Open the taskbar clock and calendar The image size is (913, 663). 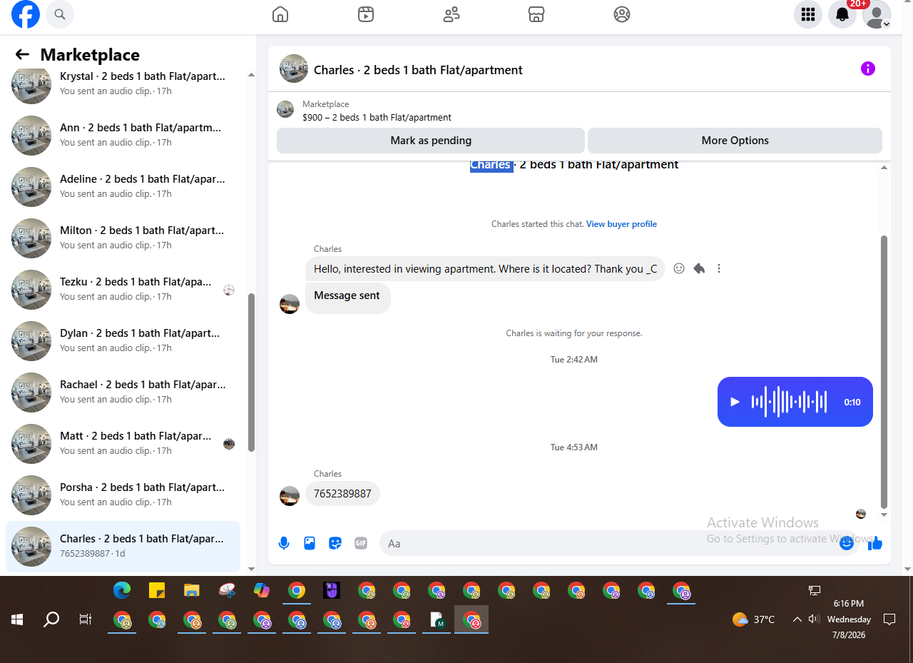point(849,619)
